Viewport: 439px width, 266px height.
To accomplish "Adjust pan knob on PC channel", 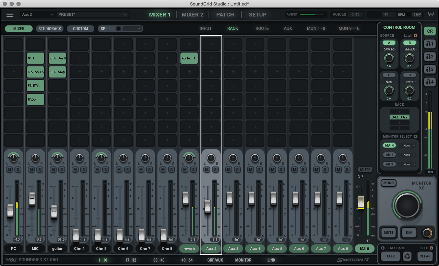I will (x=13, y=158).
